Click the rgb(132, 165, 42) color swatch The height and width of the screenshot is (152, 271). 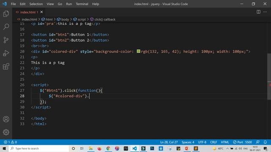[138, 51]
